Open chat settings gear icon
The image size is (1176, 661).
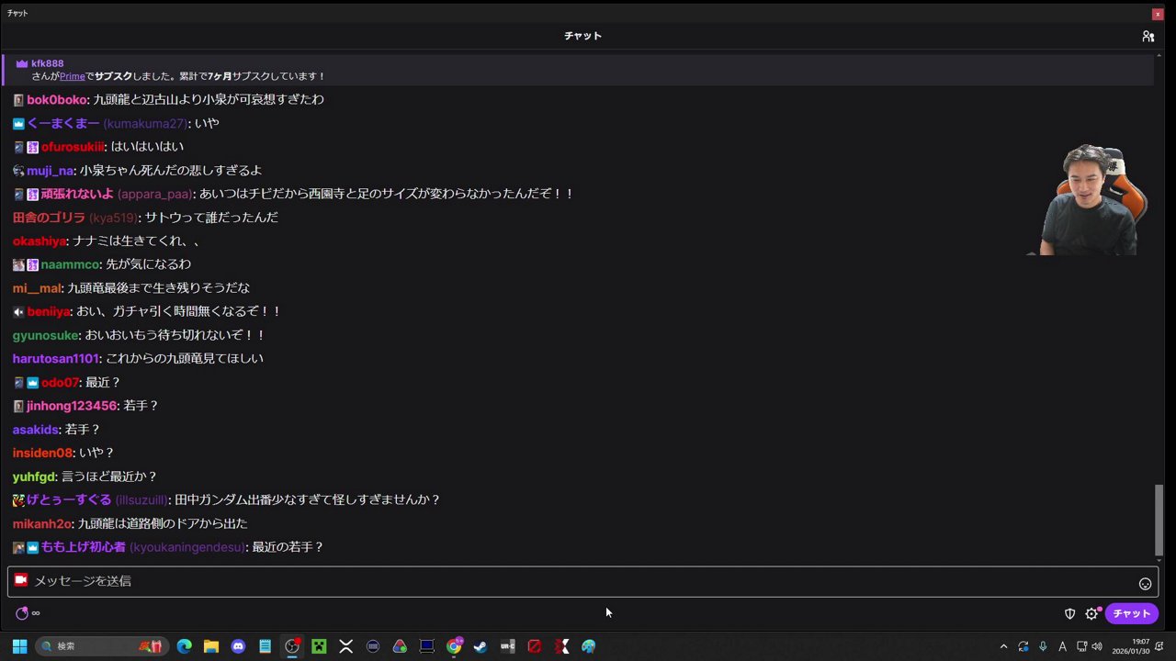[1091, 614]
